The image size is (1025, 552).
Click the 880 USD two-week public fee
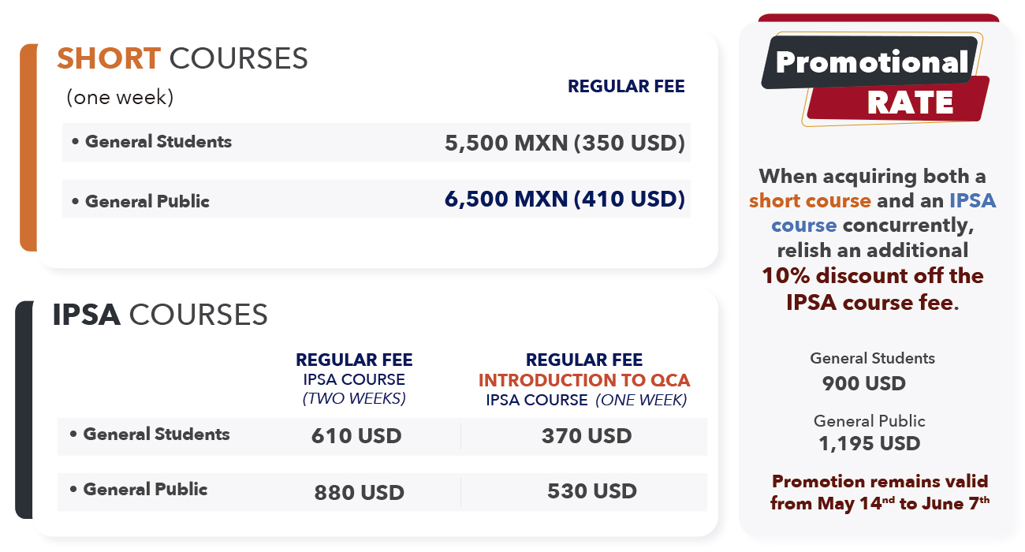(359, 493)
